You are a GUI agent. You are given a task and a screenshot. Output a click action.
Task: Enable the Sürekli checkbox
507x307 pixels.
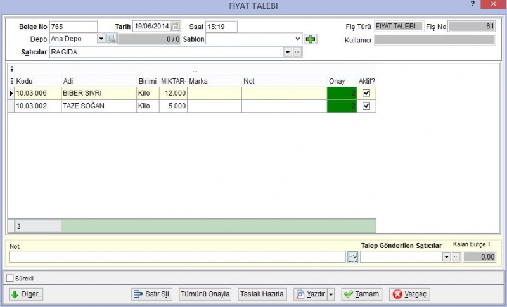(10, 279)
